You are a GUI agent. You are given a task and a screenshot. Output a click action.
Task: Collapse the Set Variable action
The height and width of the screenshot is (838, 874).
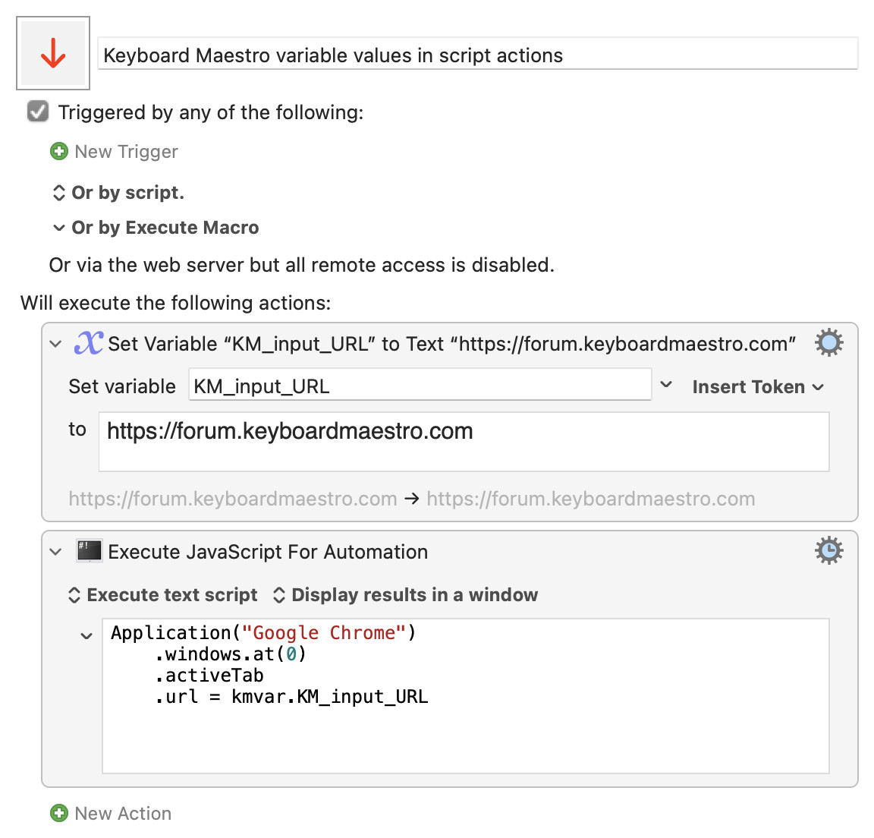click(55, 343)
